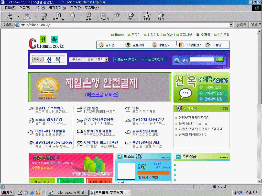
Task: Click the 컴퓨터|소프트웨어 category icon
Action: point(31,109)
